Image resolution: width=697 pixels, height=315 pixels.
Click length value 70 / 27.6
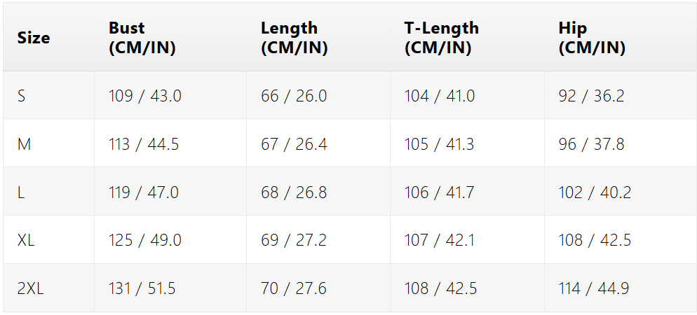coord(294,289)
